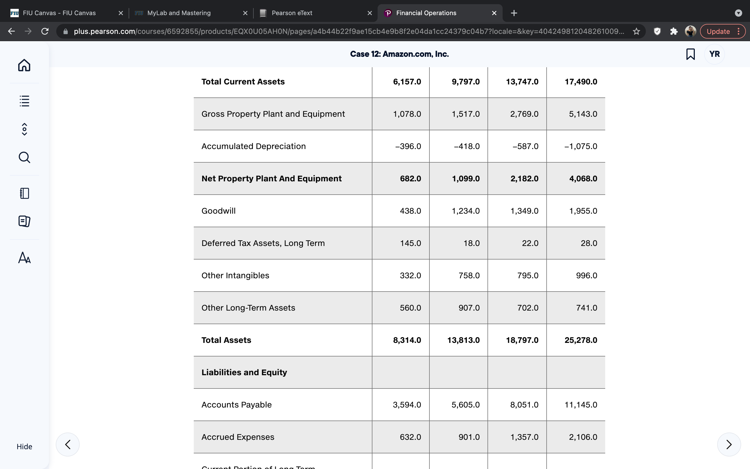This screenshot has width=750, height=469.
Task: Bookmark this page with bookmark icon
Action: pyautogui.click(x=690, y=54)
